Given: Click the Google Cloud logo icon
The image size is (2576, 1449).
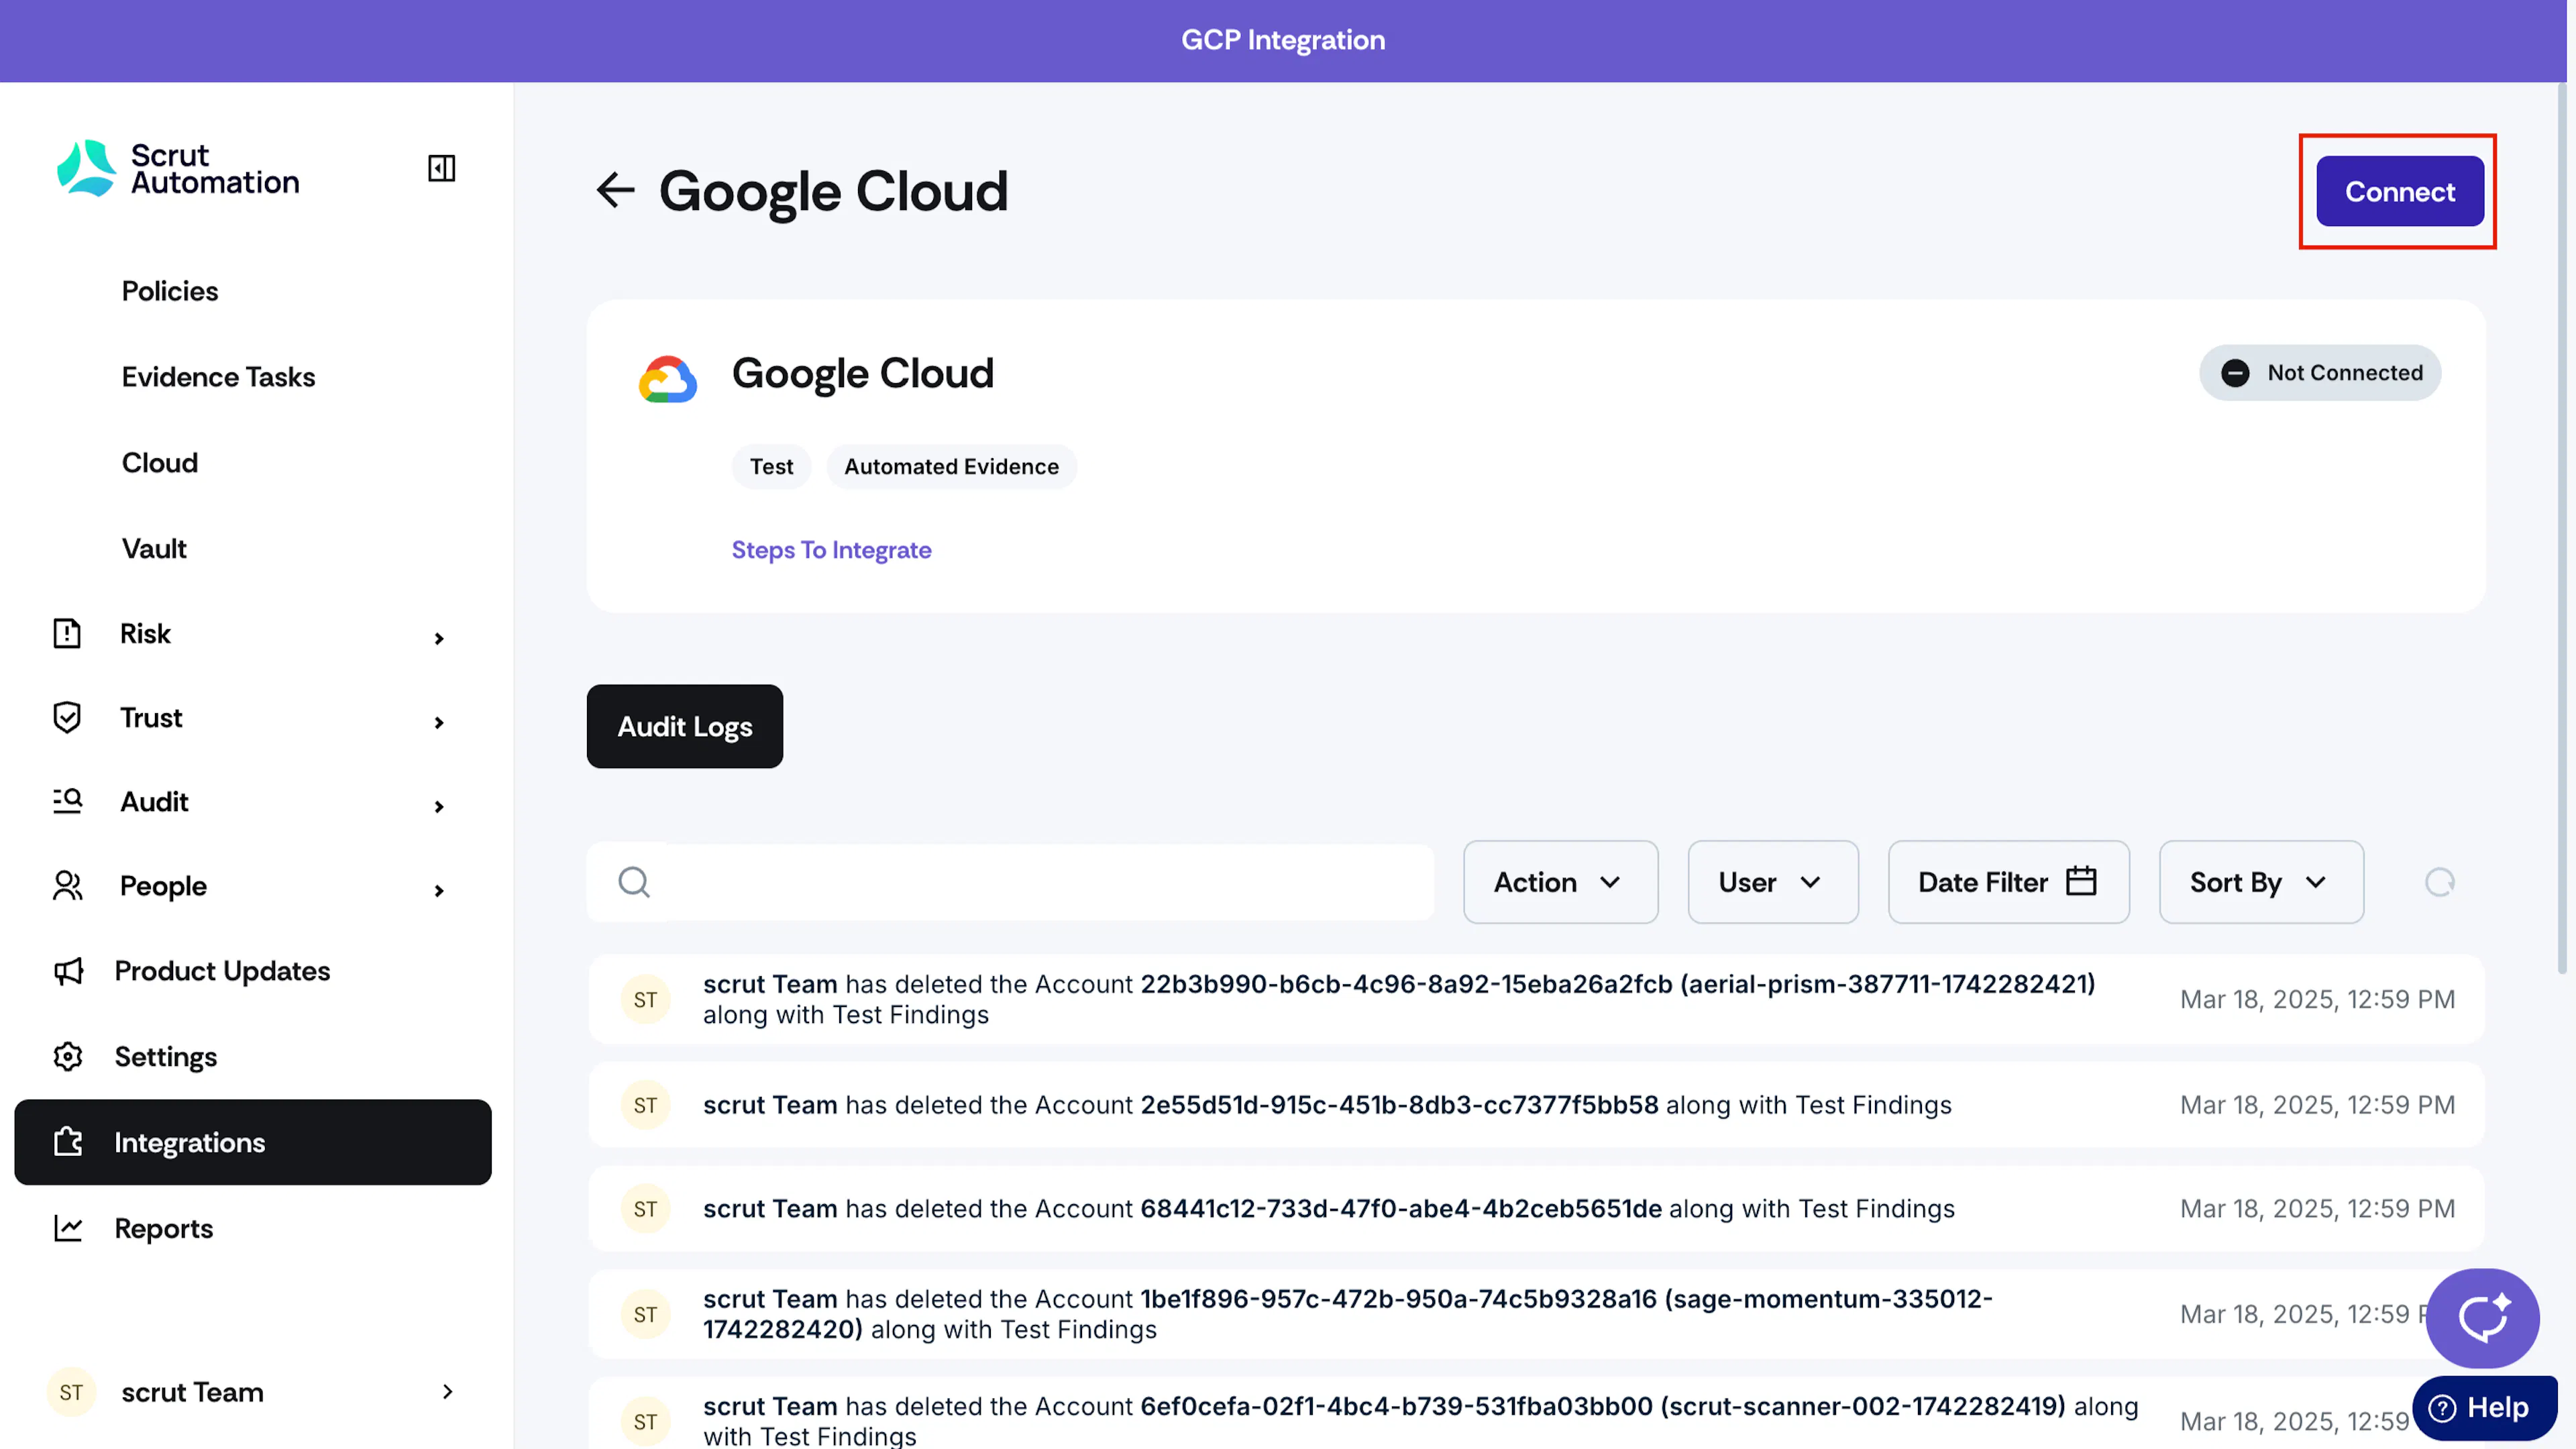Looking at the screenshot, I should [x=667, y=379].
